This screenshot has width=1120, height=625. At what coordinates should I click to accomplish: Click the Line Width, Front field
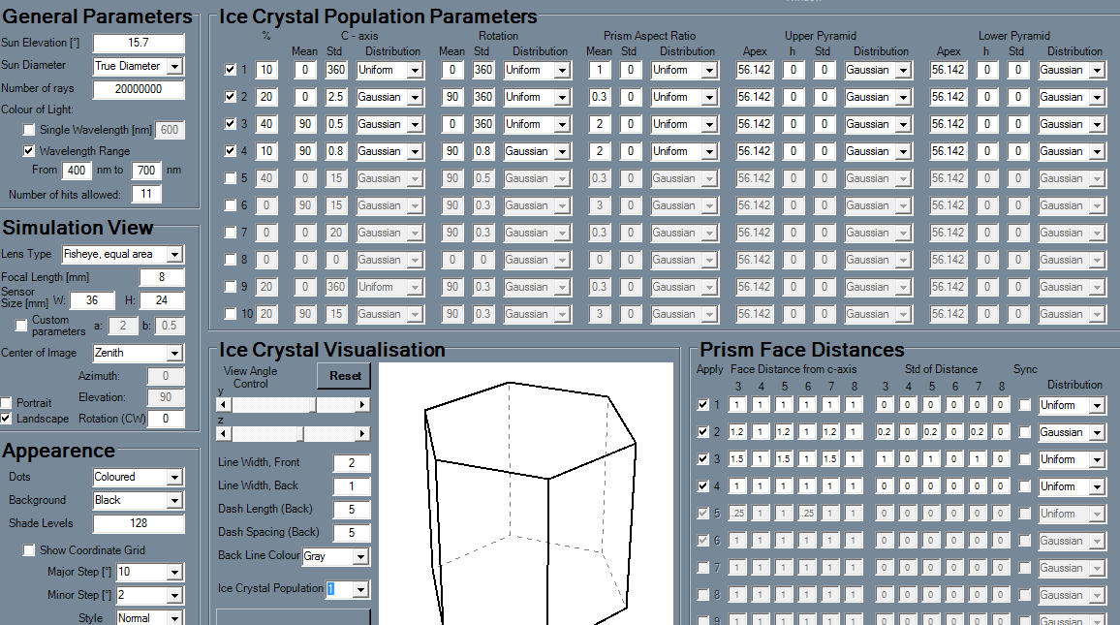pyautogui.click(x=352, y=463)
